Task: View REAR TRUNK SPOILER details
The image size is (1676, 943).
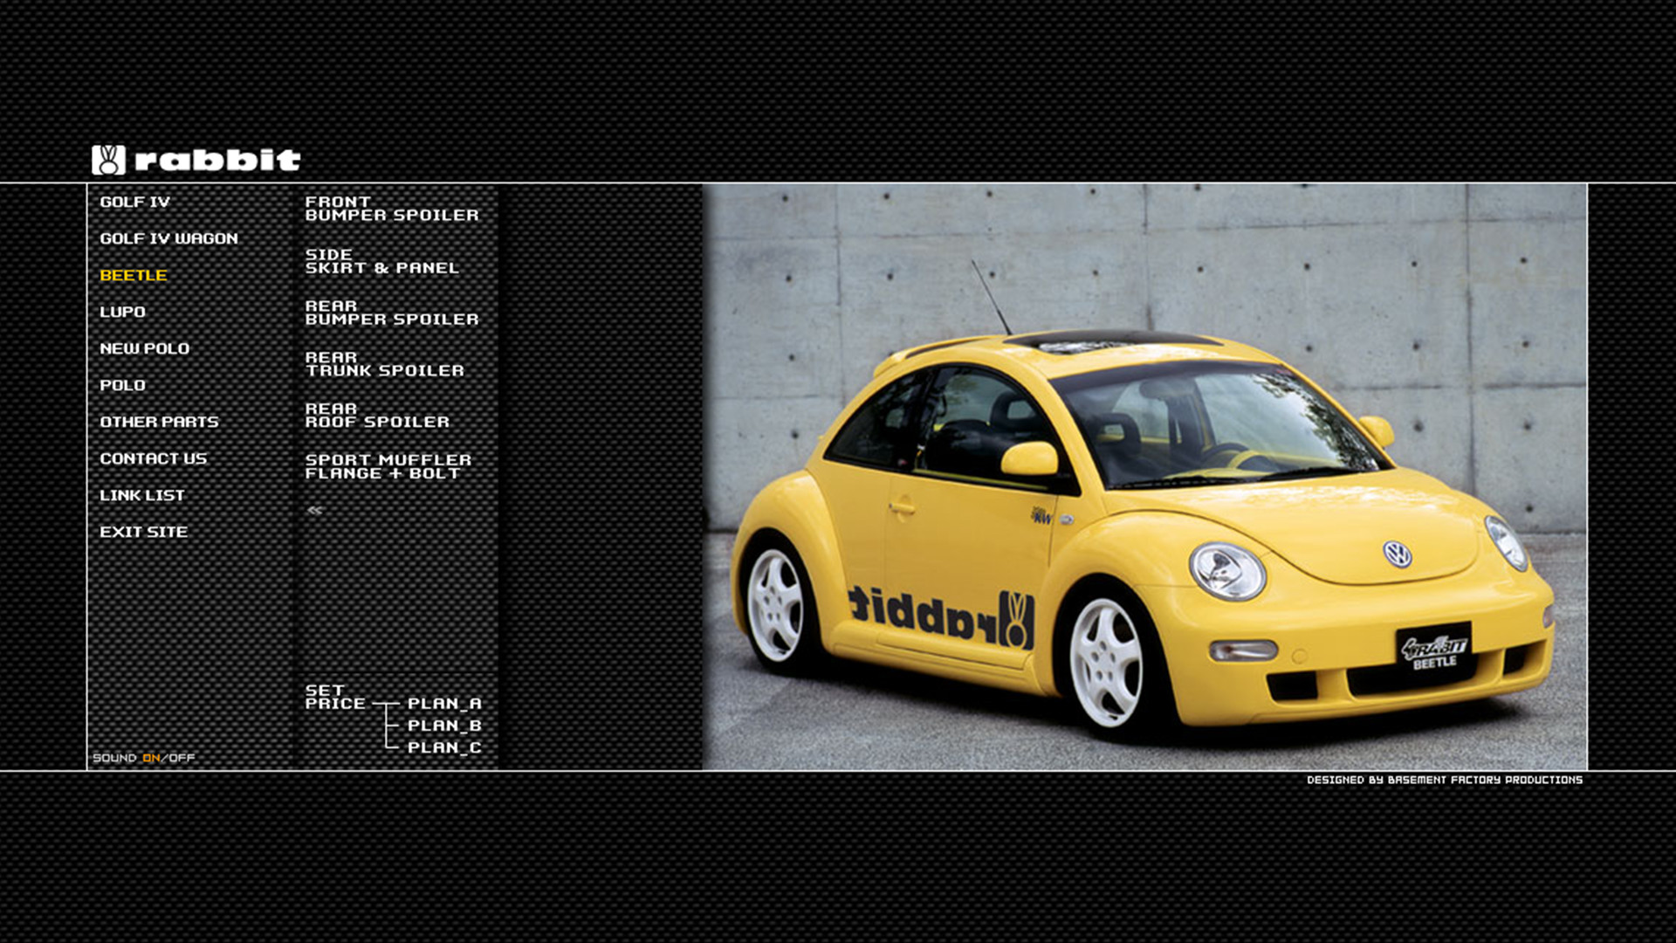Action: click(384, 364)
